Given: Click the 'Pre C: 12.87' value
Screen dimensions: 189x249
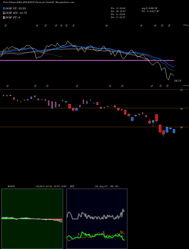Looking at the screenshot, I should (118, 17).
